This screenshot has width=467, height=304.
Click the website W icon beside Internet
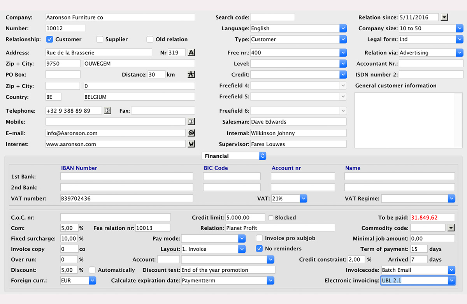(191, 144)
